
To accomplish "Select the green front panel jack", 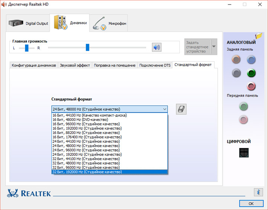I will point(243,106).
